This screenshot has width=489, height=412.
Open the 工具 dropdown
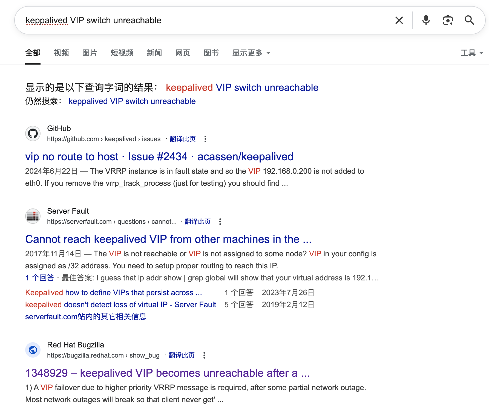click(x=472, y=53)
